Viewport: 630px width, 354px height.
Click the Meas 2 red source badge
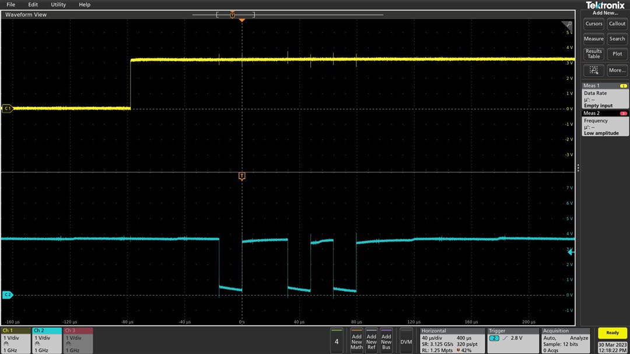click(x=623, y=114)
